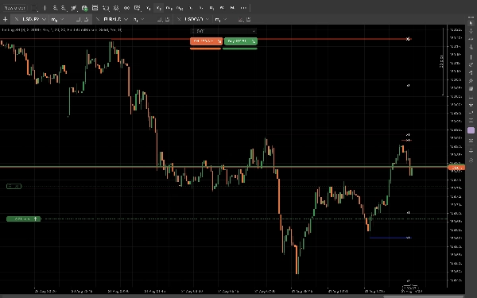Open the indicators icon in top toolbar
Image resolution: width=477 pixels, height=298 pixels.
click(74, 8)
